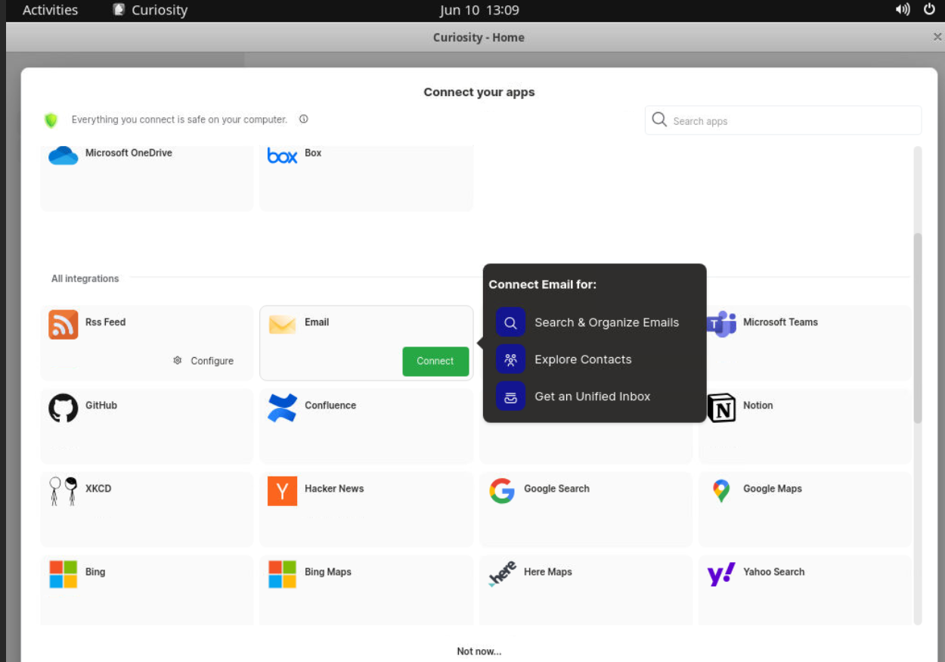Select the Rss Feed orange icon
The width and height of the screenshot is (945, 662).
coord(64,325)
